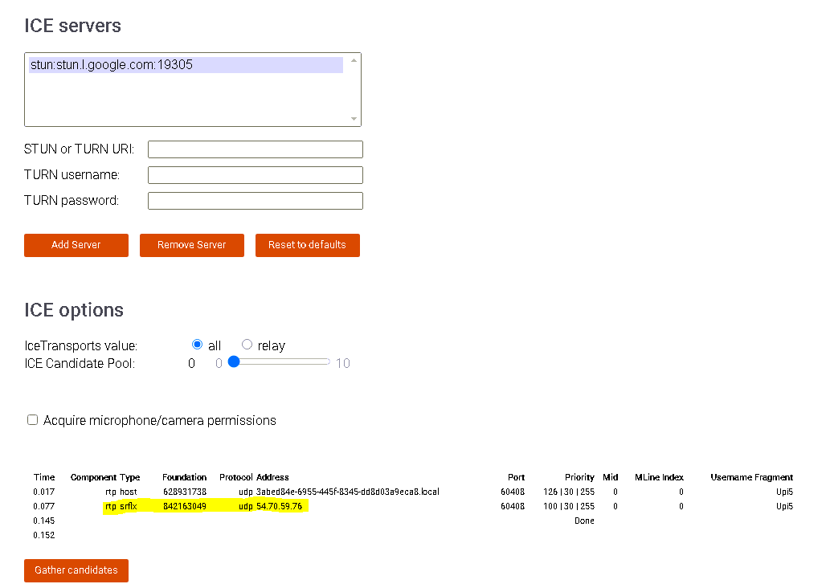
Task: Click the Remove Server button
Action: coord(191,245)
